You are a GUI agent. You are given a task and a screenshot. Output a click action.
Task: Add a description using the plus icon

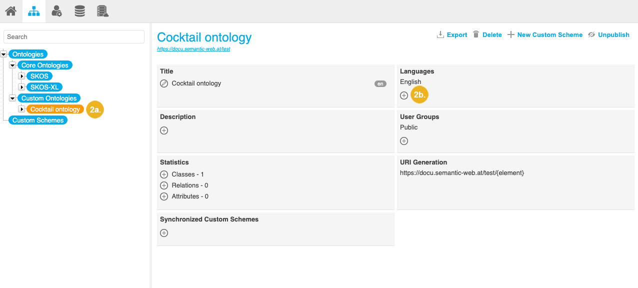coord(164,130)
